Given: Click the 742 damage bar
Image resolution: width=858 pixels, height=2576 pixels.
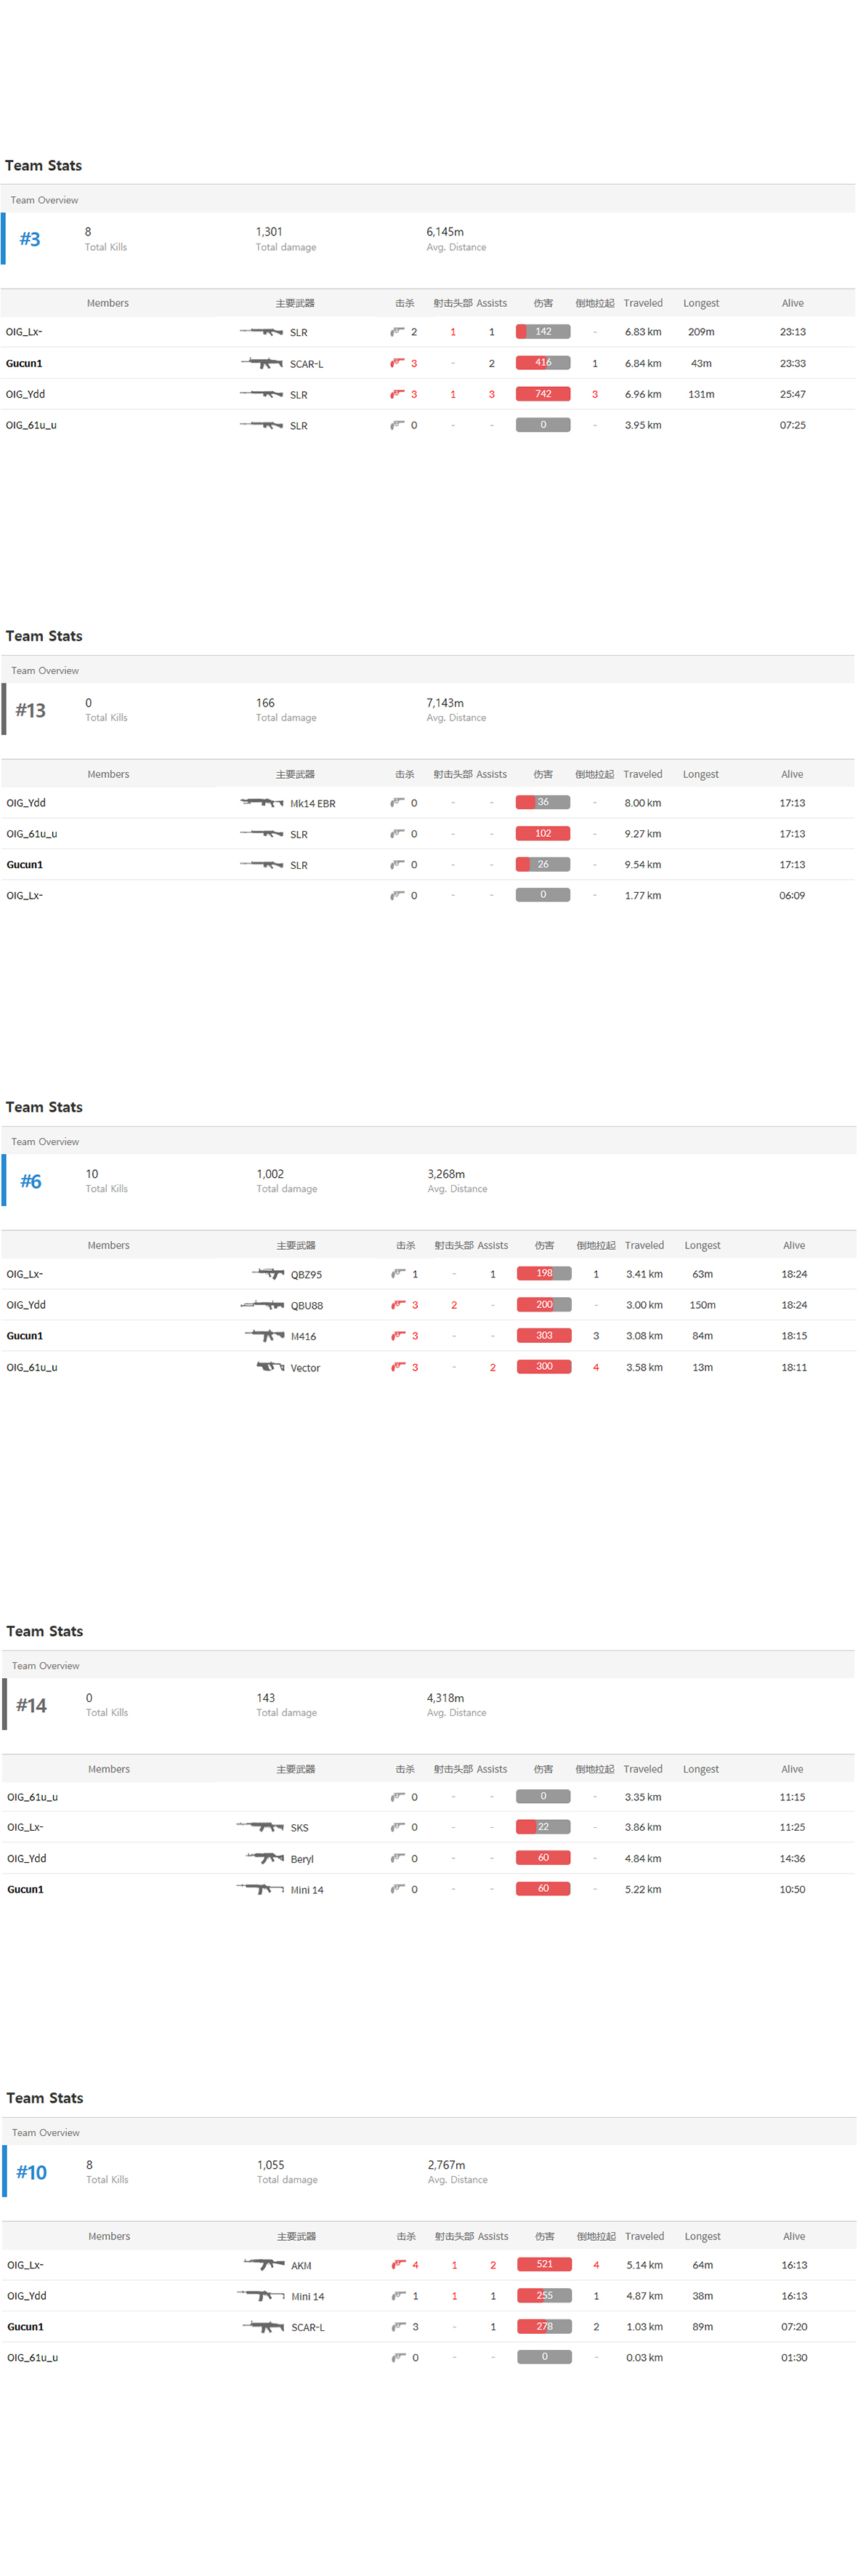Looking at the screenshot, I should pos(543,393).
